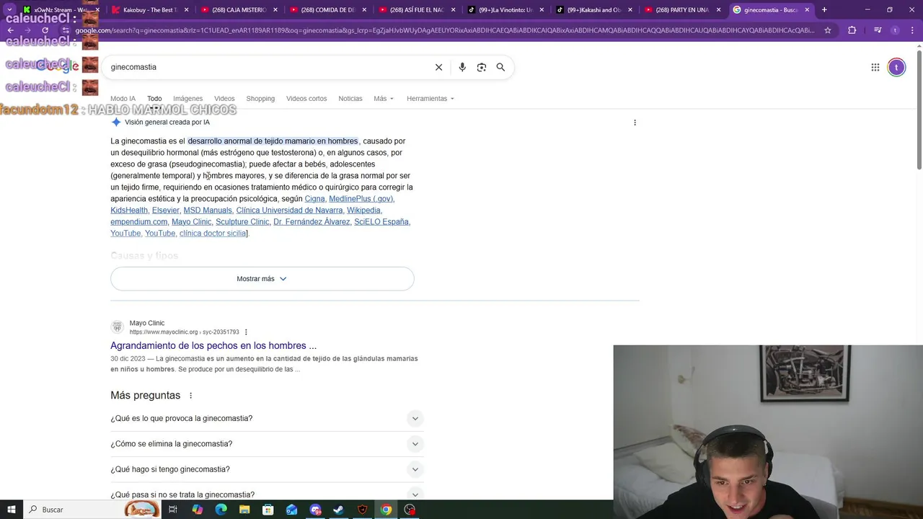Image resolution: width=923 pixels, height=519 pixels.
Task: Open Outlook mail from the taskbar
Action: click(x=292, y=510)
